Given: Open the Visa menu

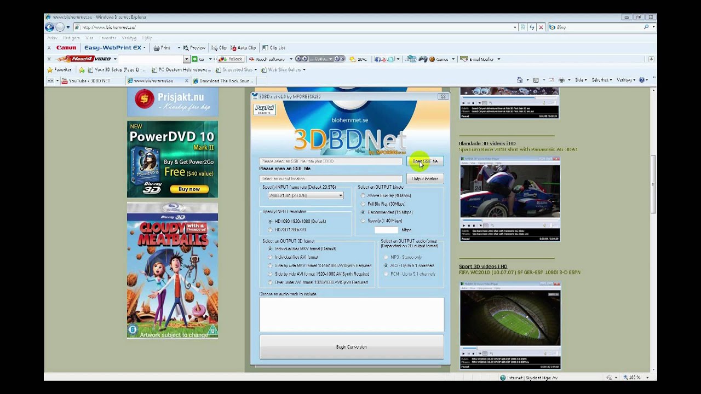Looking at the screenshot, I should (89, 38).
